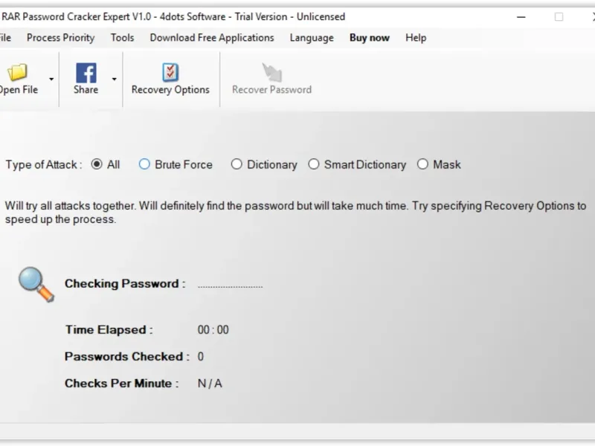The height and width of the screenshot is (446, 595).
Task: Maximize the application window
Action: (x=559, y=16)
